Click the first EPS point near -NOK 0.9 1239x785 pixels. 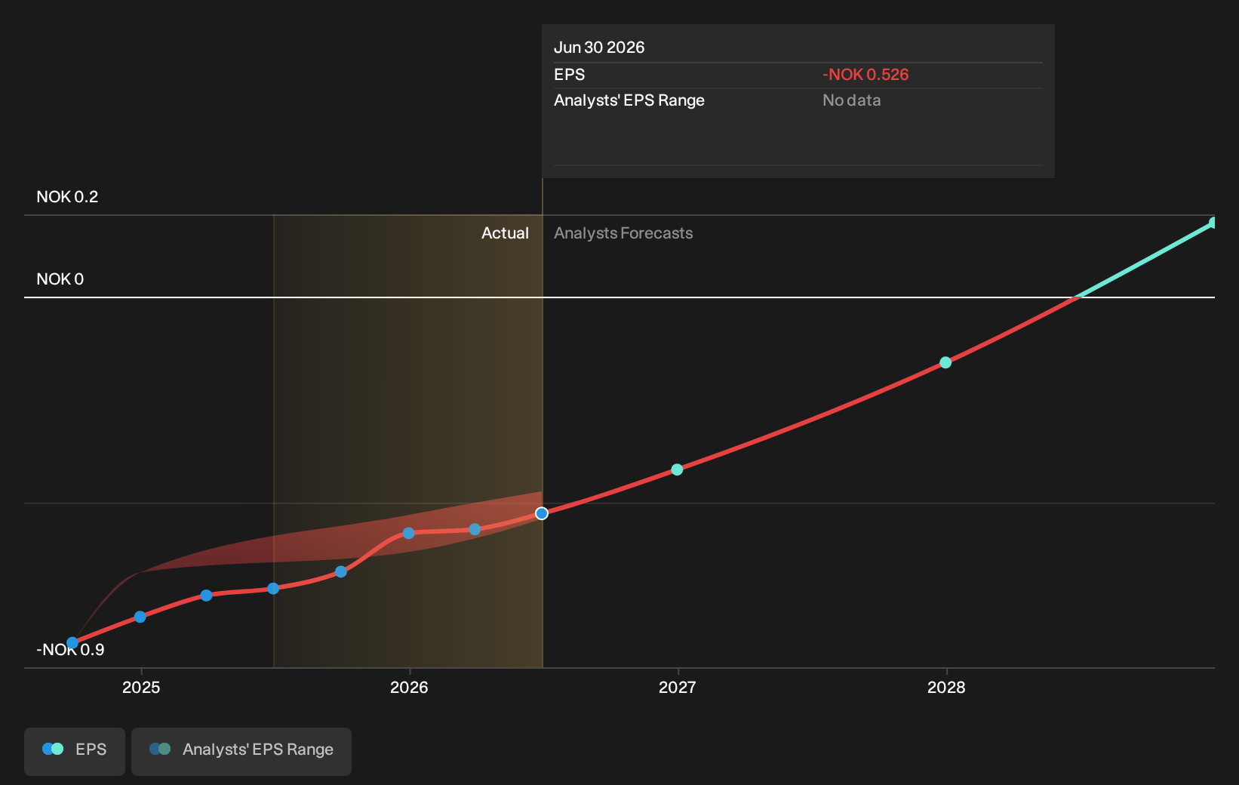tap(72, 643)
